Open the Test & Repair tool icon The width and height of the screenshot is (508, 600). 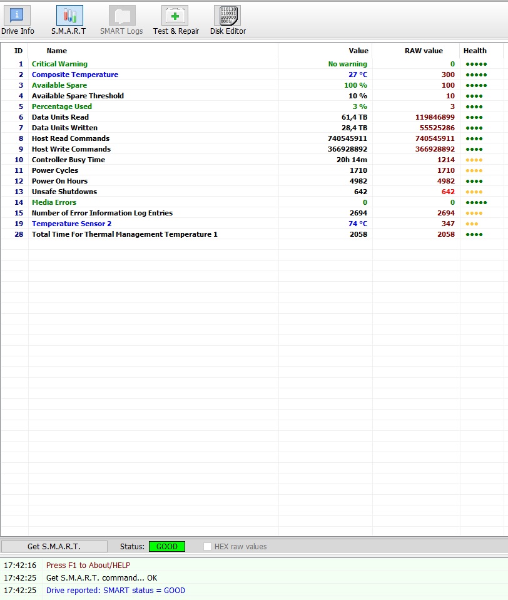(175, 16)
